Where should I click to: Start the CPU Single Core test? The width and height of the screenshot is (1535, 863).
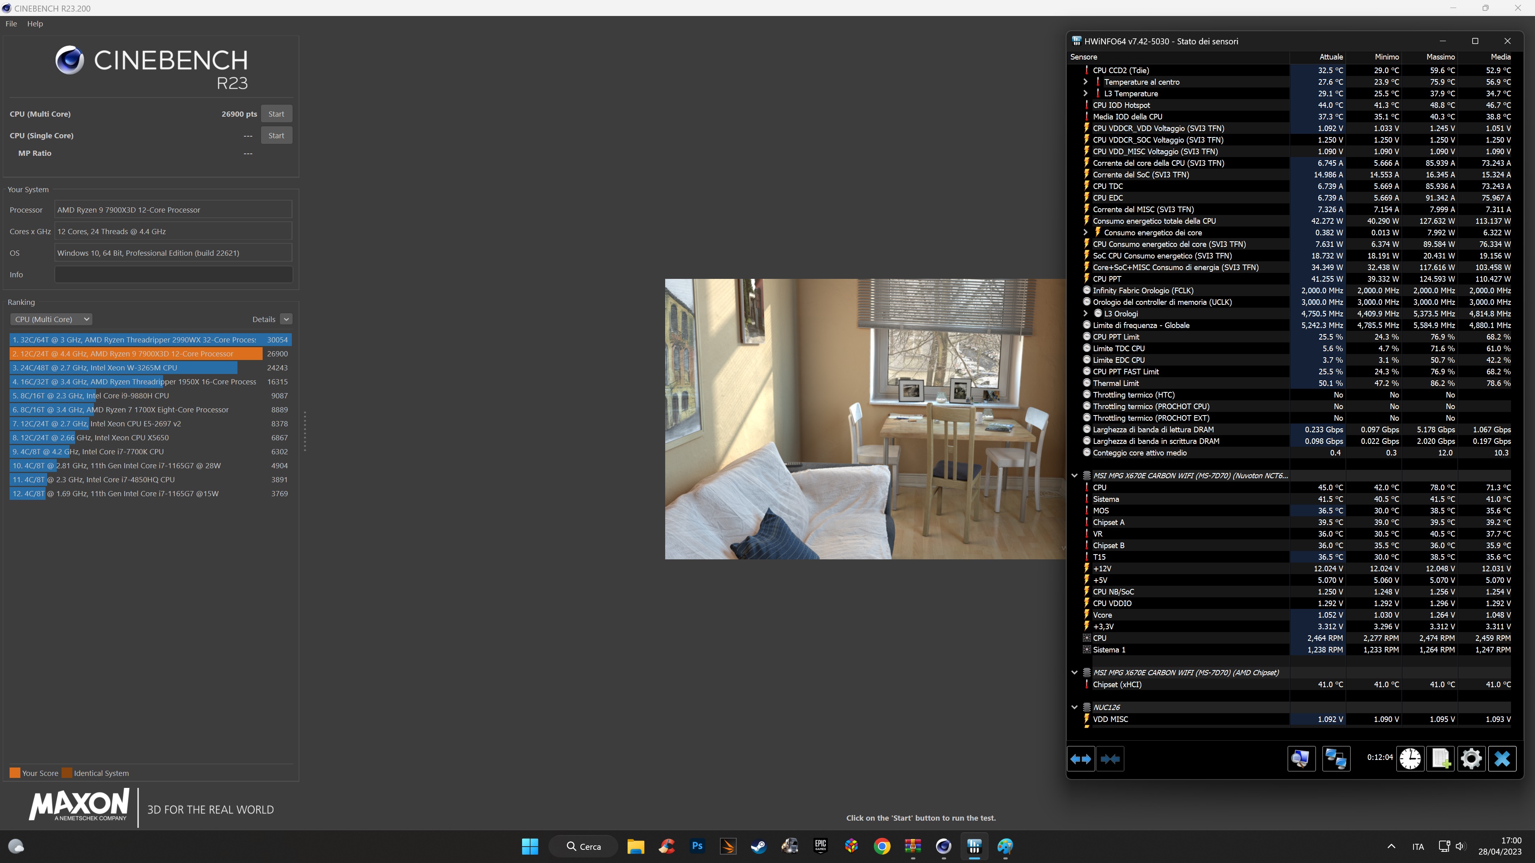[276, 136]
